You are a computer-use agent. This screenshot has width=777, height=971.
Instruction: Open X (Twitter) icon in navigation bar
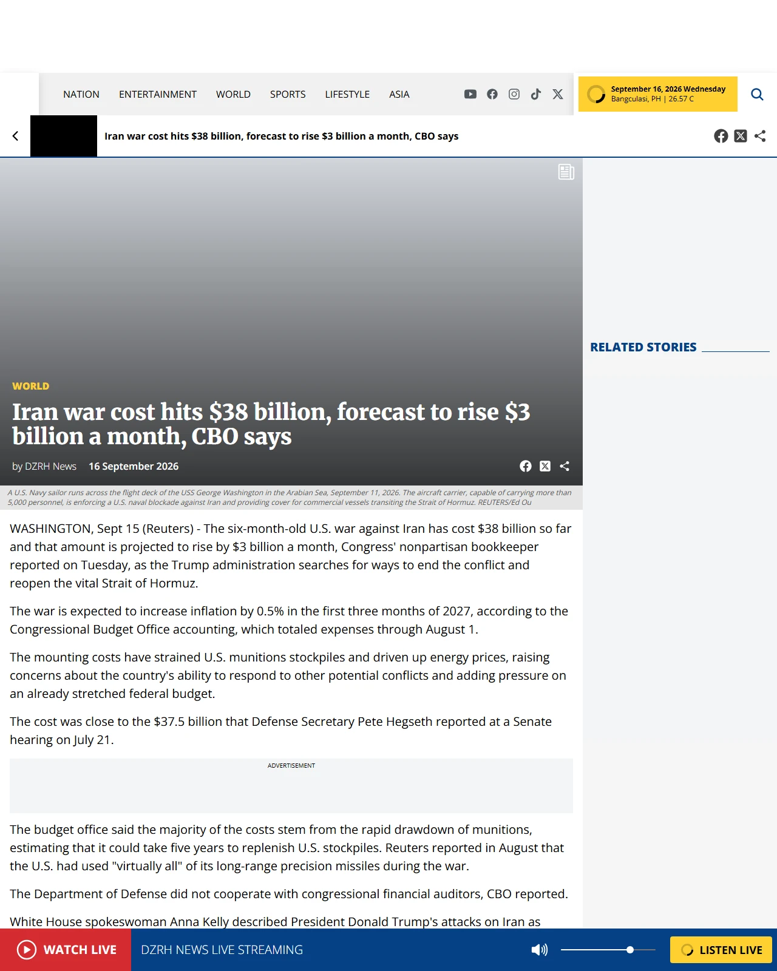click(558, 94)
